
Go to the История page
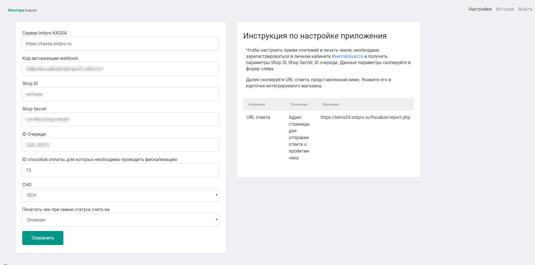[505, 9]
